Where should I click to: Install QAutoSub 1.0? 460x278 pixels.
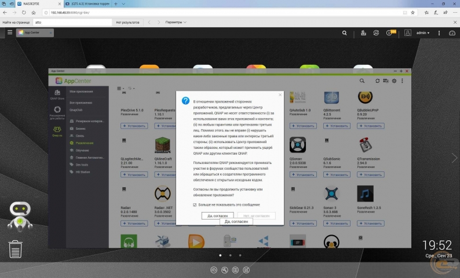coord(303,126)
